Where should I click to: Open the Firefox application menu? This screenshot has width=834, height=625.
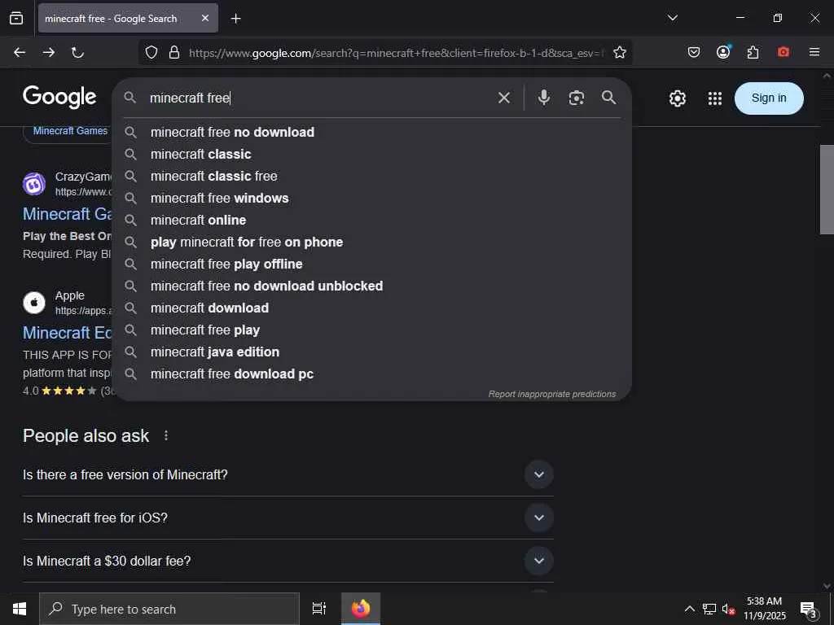(814, 52)
